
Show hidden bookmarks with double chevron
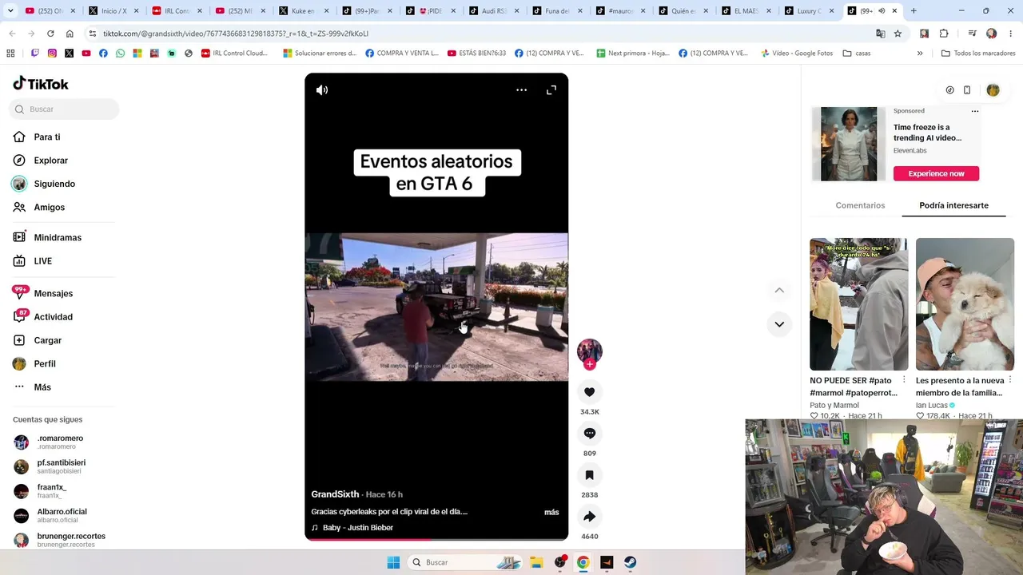pos(920,54)
